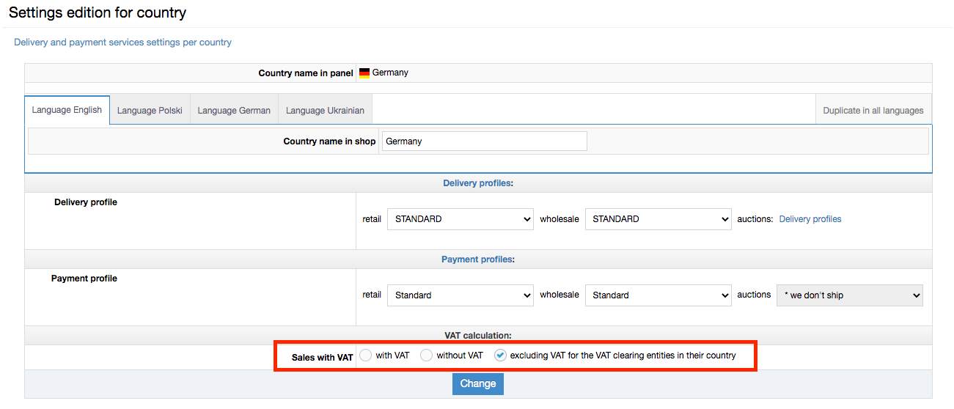Open the retail payment profile dropdown

pyautogui.click(x=460, y=295)
